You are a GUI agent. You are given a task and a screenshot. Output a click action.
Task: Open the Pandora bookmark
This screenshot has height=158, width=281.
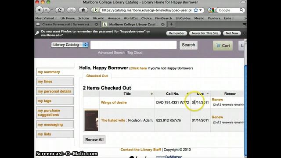pyautogui.click(x=214, y=18)
